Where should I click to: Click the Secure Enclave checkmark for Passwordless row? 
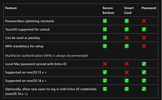(105, 21)
